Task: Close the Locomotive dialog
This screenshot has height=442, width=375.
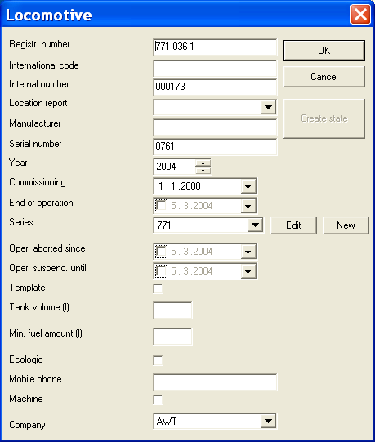Action: coord(360,14)
